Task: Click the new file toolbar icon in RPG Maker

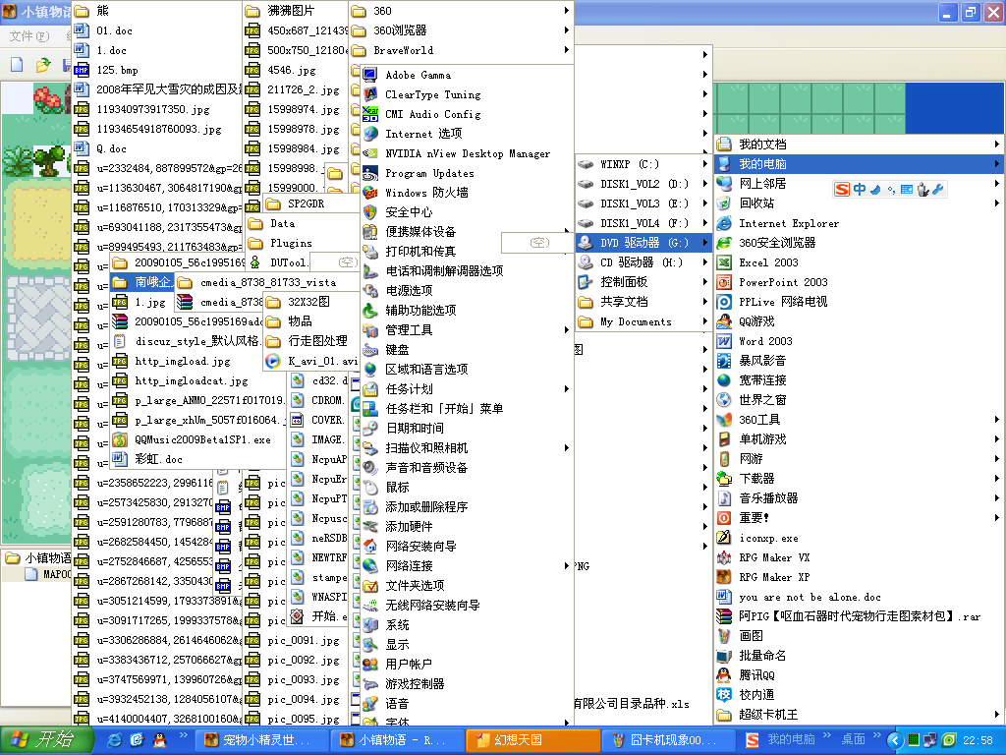Action: click(18, 65)
